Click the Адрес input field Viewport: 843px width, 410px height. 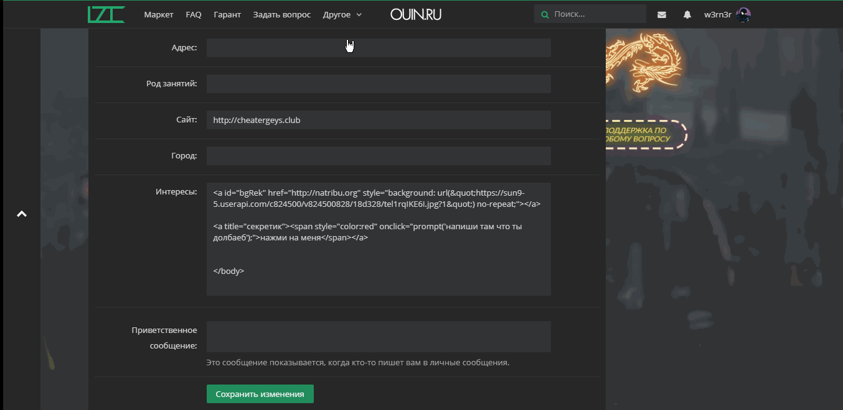[379, 48]
